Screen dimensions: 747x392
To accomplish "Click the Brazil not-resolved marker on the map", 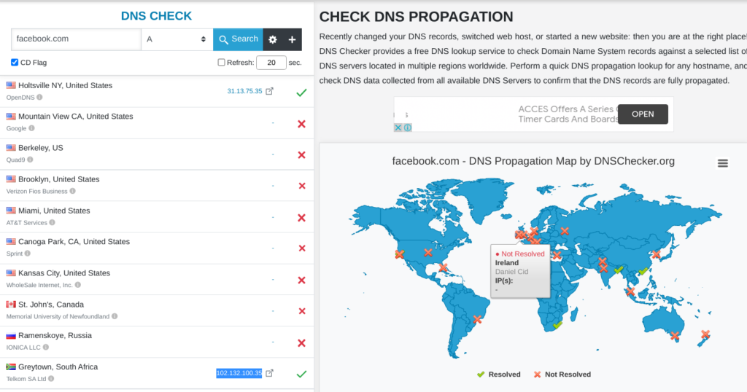I will point(477,320).
